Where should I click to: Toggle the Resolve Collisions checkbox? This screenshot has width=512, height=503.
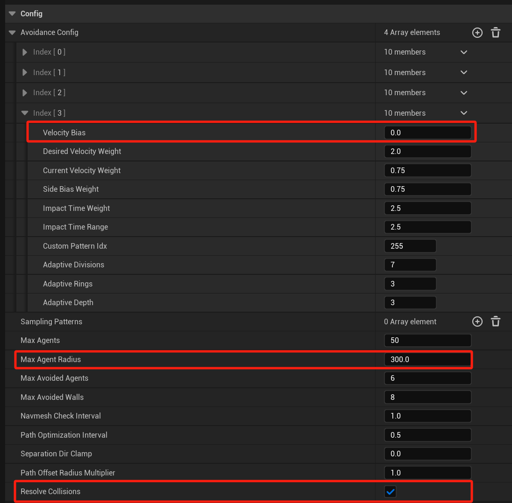pos(391,491)
